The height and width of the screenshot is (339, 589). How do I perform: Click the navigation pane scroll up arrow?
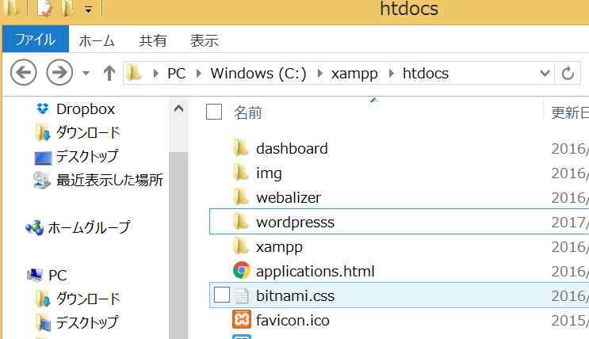tap(179, 109)
